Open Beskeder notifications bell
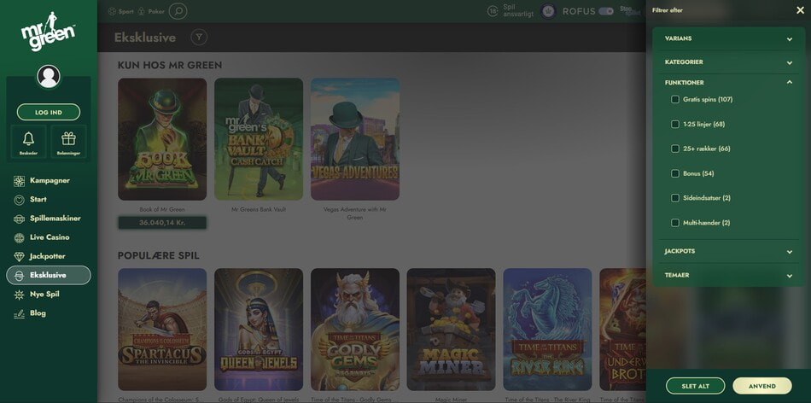Viewport: 811px width, 403px height. tap(28, 141)
